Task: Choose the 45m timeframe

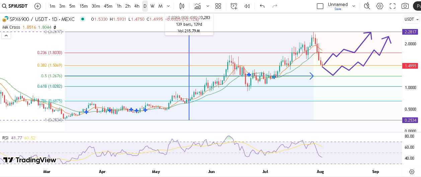Action: [x=108, y=6]
